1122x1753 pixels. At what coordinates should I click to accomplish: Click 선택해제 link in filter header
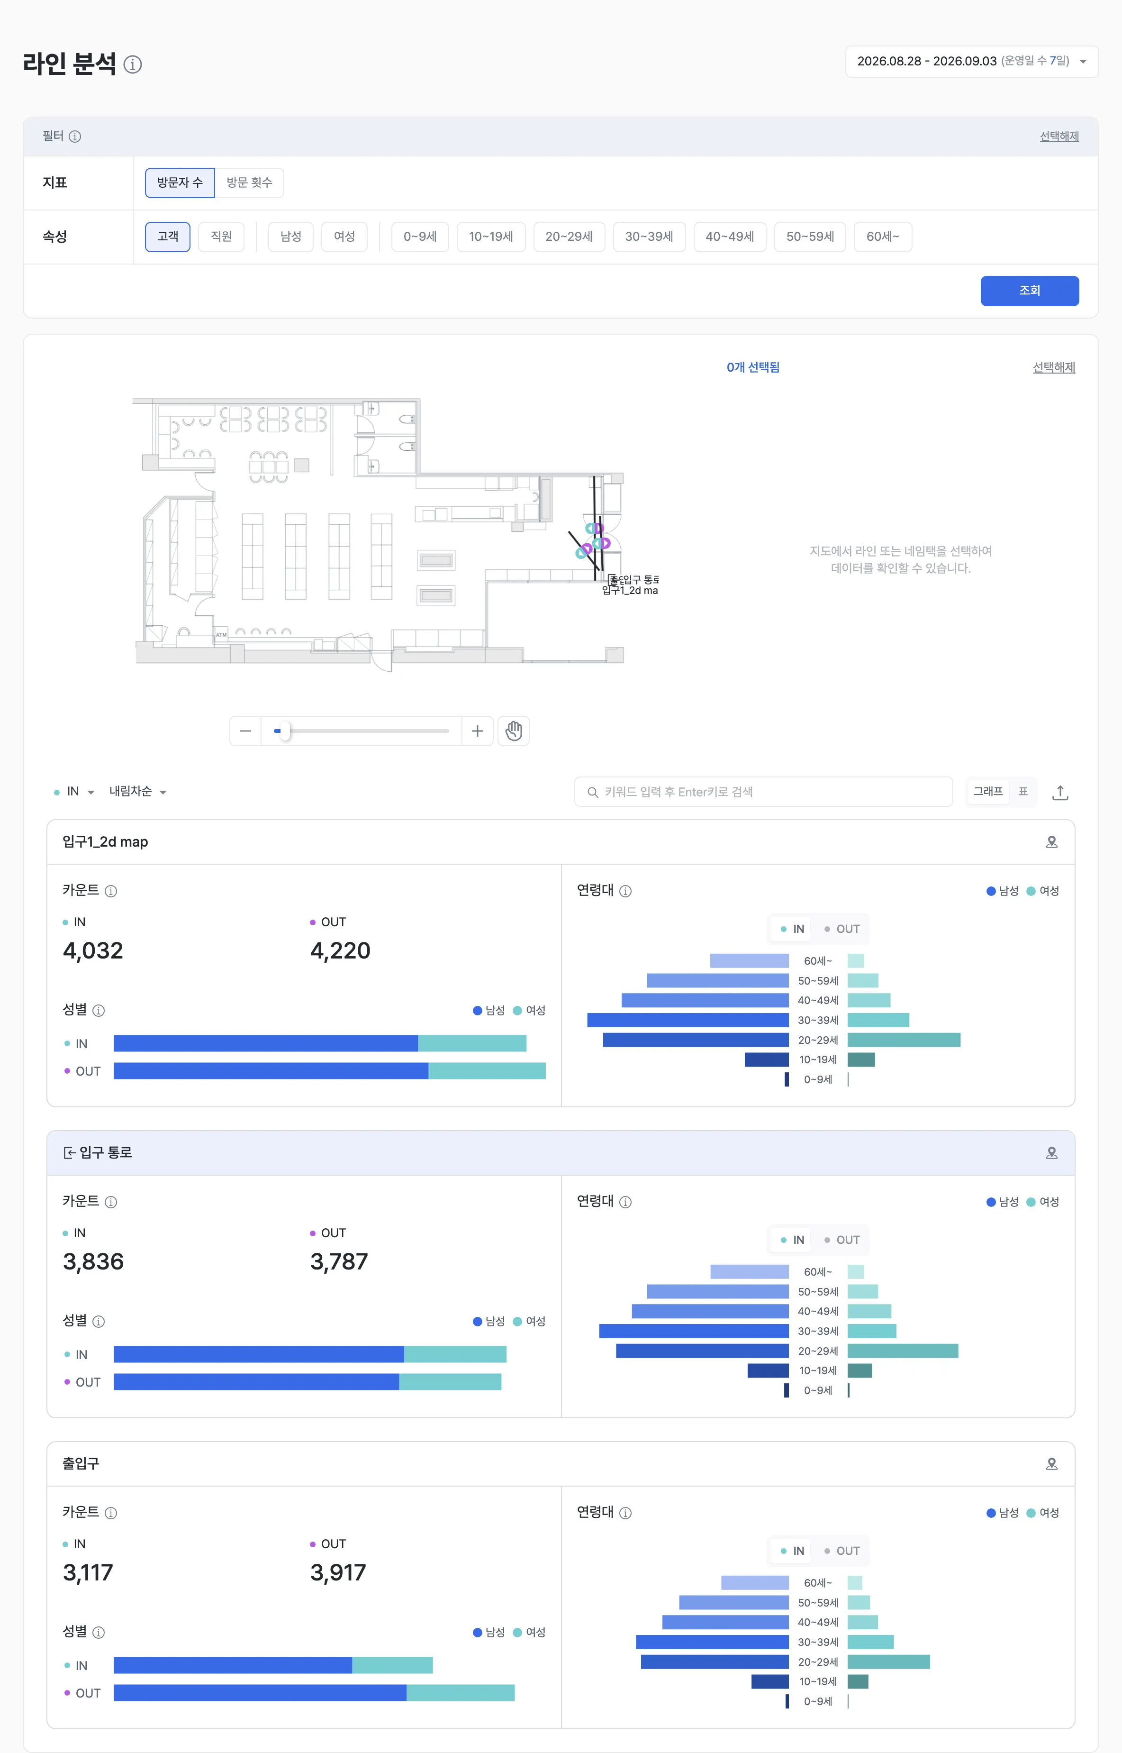(1059, 137)
